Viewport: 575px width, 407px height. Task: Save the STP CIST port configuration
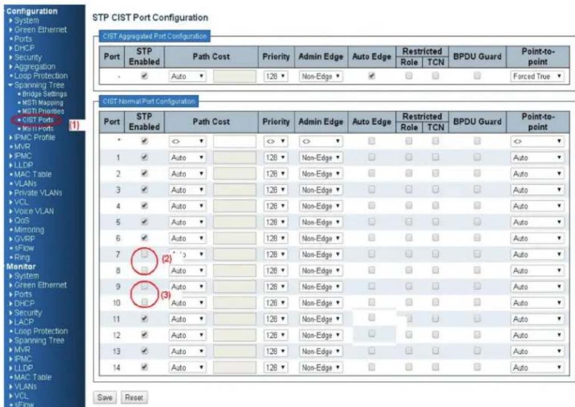coord(104,397)
